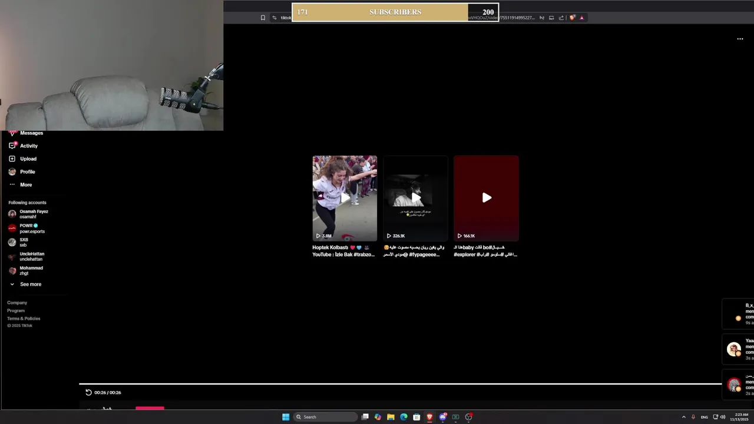This screenshot has height=424, width=754.
Task: Open More label in sidebar menu
Action: [x=26, y=185]
